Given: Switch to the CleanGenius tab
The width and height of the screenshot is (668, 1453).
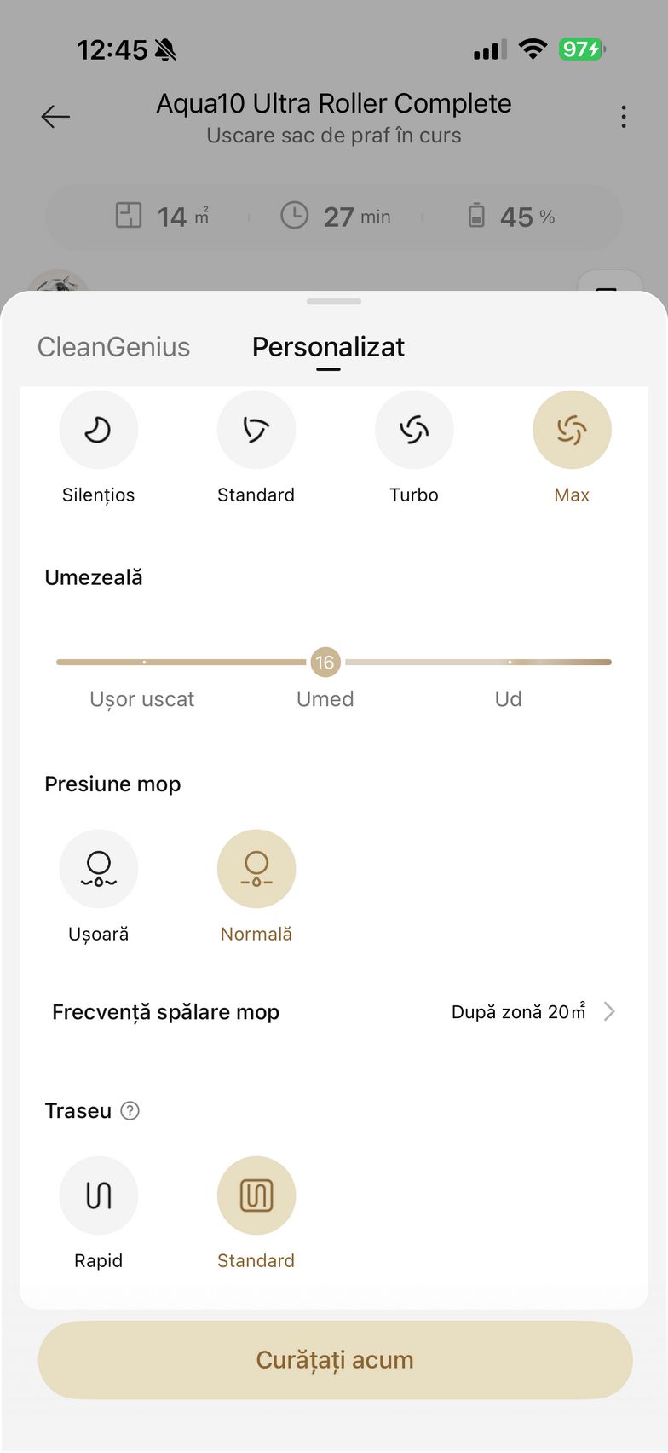Looking at the screenshot, I should click(113, 347).
